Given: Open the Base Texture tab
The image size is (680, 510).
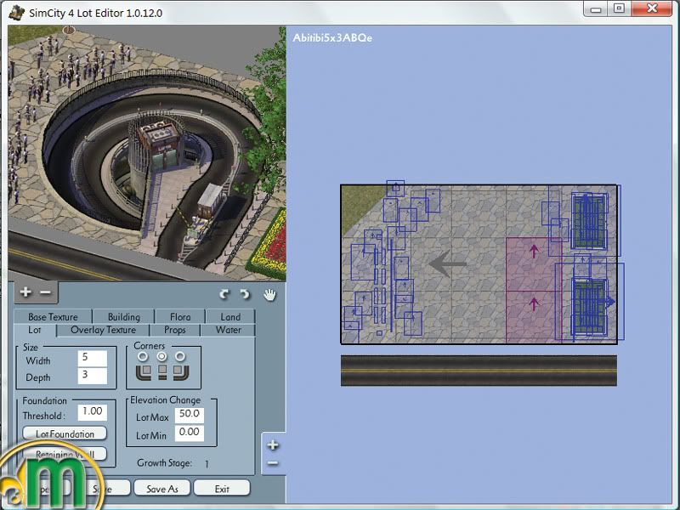Looking at the screenshot, I should 53,317.
